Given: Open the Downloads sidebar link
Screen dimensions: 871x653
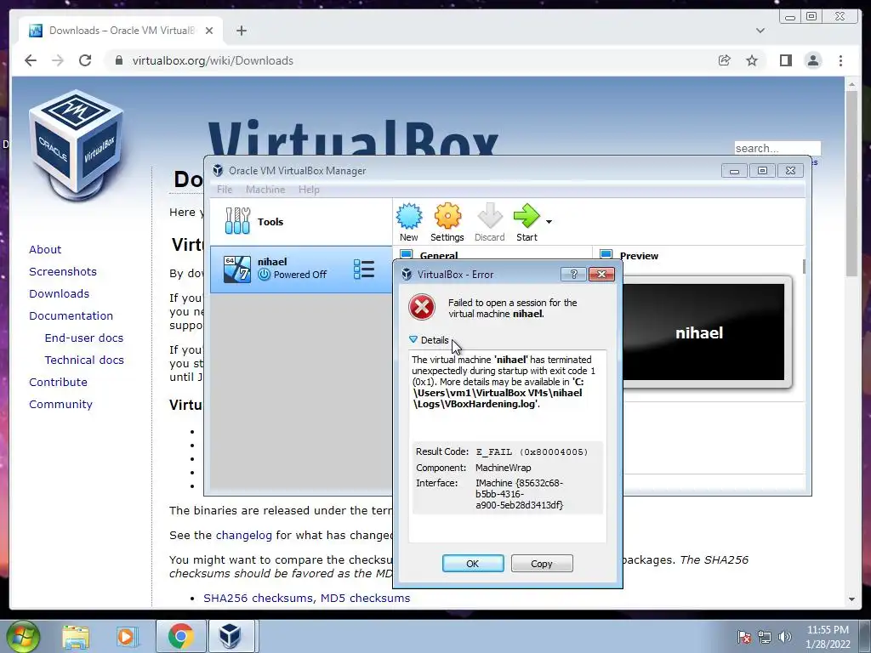Looking at the screenshot, I should [x=59, y=293].
